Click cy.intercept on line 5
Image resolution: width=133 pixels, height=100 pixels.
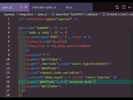36,37
